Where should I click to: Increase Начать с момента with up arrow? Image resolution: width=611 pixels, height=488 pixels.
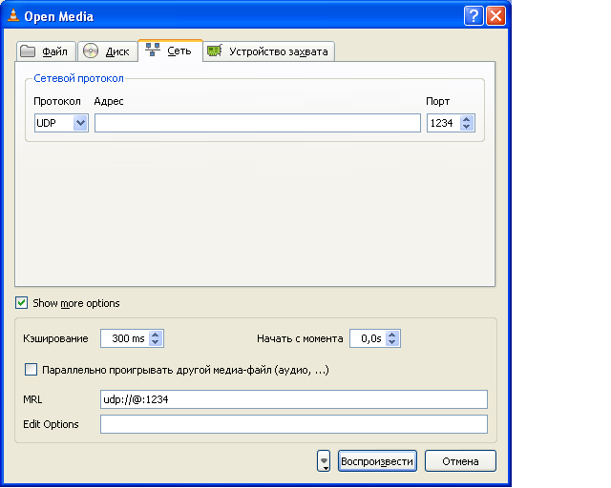click(392, 335)
